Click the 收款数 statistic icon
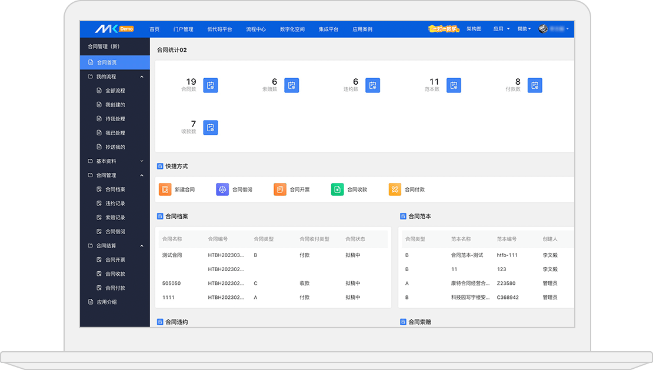The image size is (653, 370). (x=211, y=128)
